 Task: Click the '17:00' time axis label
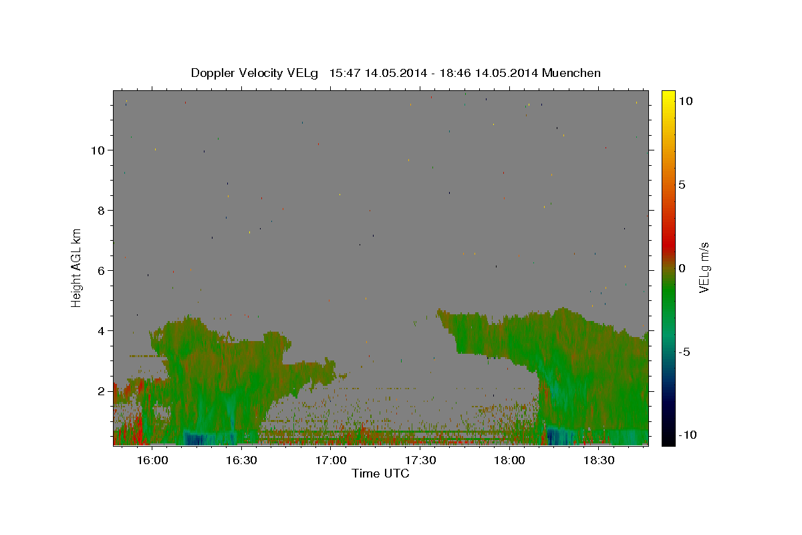coord(331,461)
